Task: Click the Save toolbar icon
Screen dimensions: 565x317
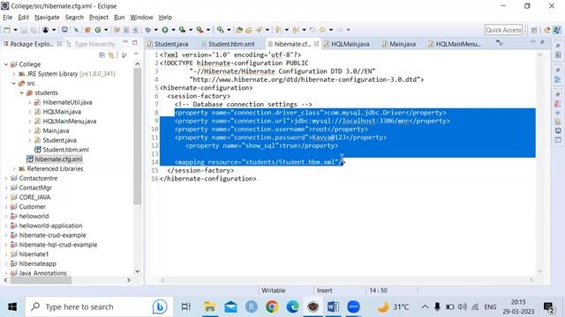Action: tap(25, 30)
